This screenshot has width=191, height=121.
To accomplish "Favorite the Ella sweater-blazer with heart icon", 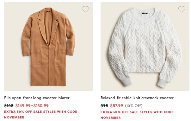I will pos(85,9).
